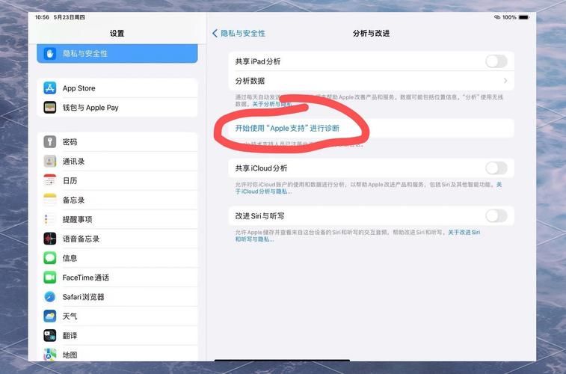Tap the 信息 messages icon

(x=50, y=258)
